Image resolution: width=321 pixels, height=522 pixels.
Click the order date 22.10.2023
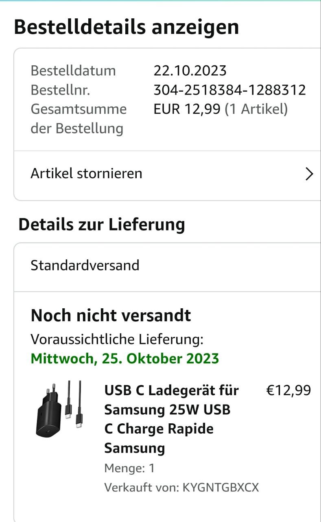click(x=190, y=71)
